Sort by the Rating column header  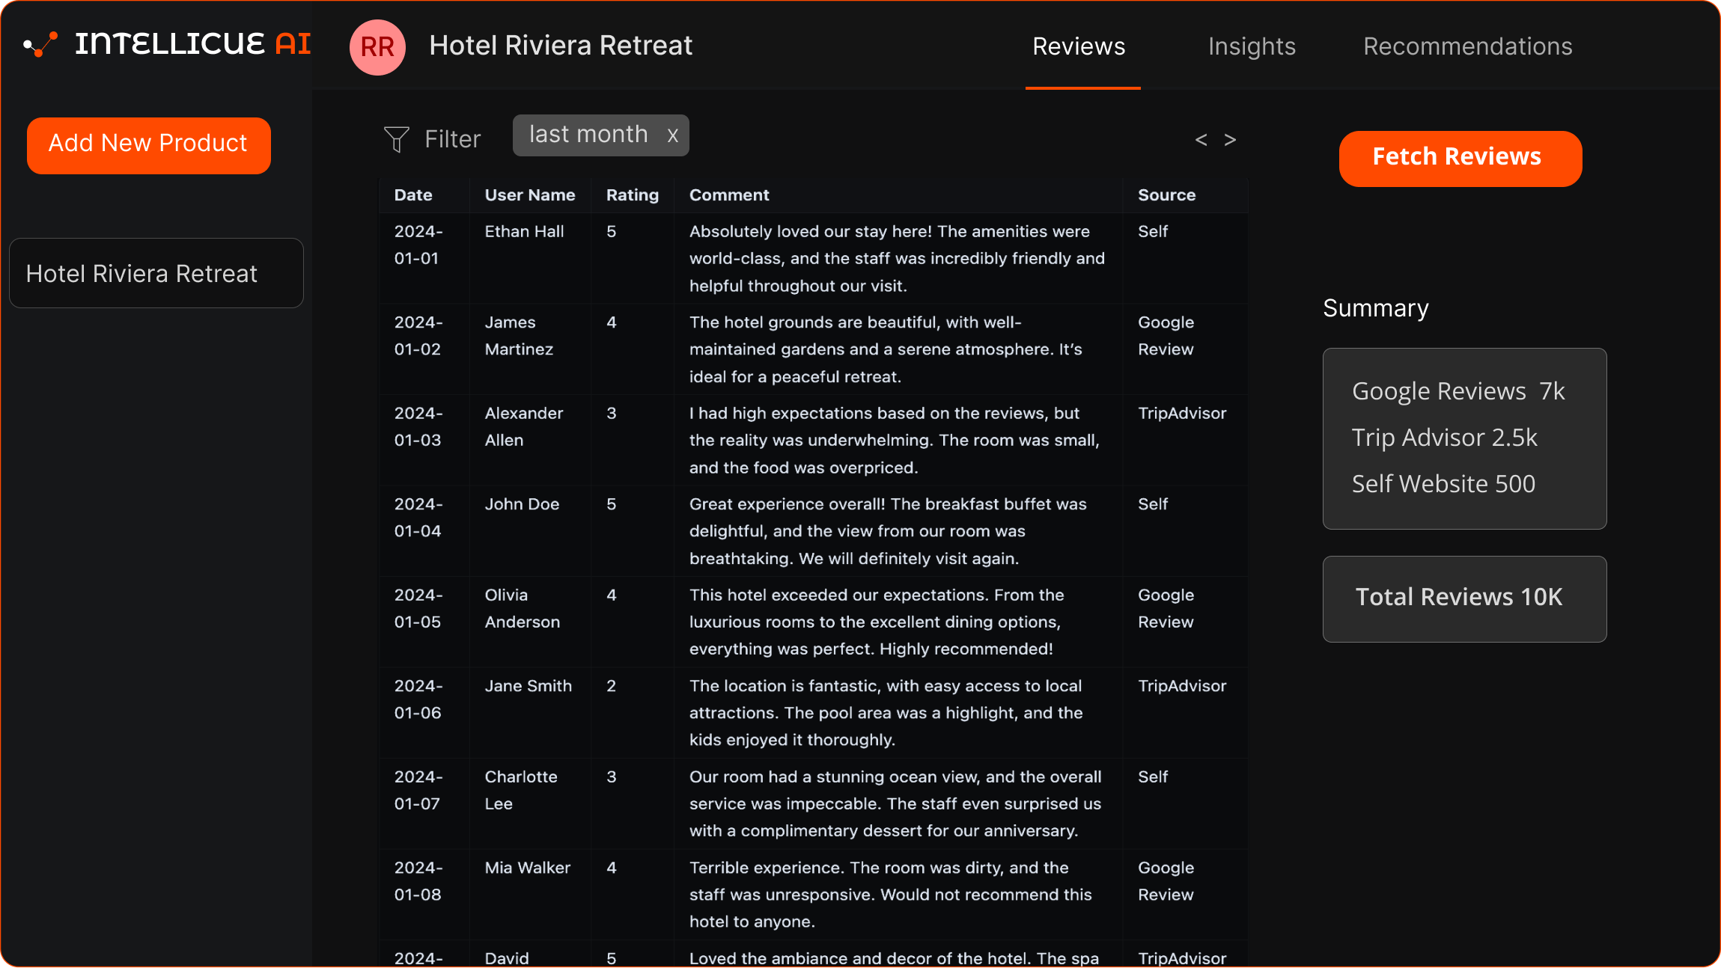633,195
